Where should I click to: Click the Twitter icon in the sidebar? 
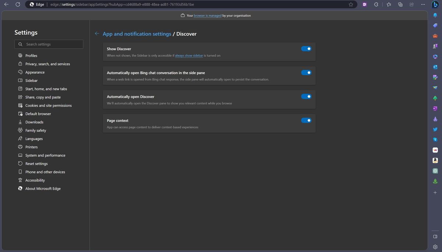pos(435,129)
